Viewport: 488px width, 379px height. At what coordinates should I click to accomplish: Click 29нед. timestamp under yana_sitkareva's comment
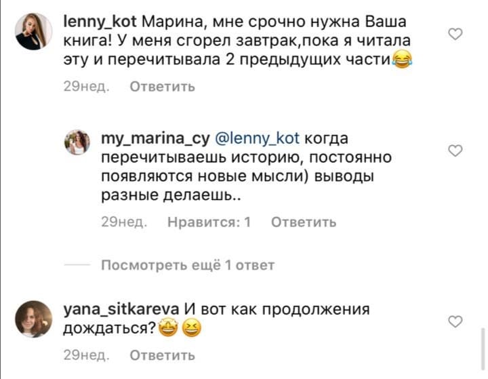tap(81, 354)
